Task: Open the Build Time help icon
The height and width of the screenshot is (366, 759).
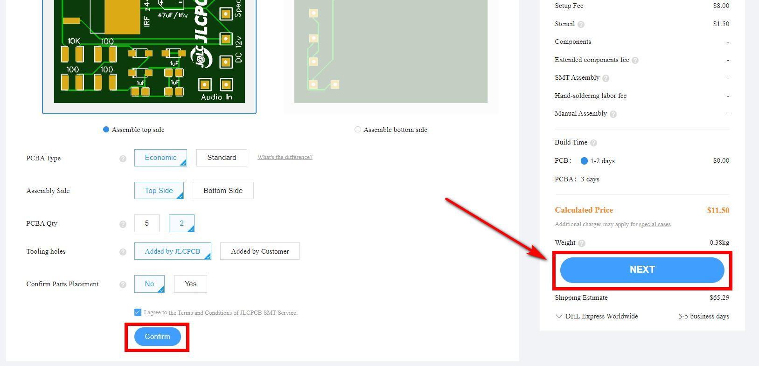Action: tap(593, 143)
